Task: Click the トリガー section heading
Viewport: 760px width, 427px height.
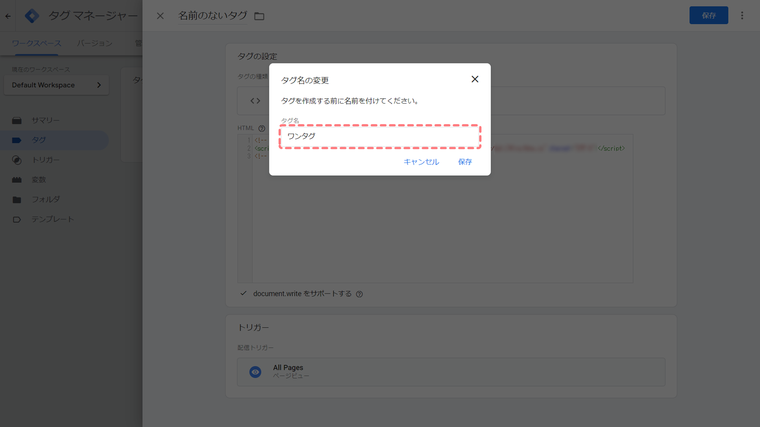Action: (x=253, y=328)
